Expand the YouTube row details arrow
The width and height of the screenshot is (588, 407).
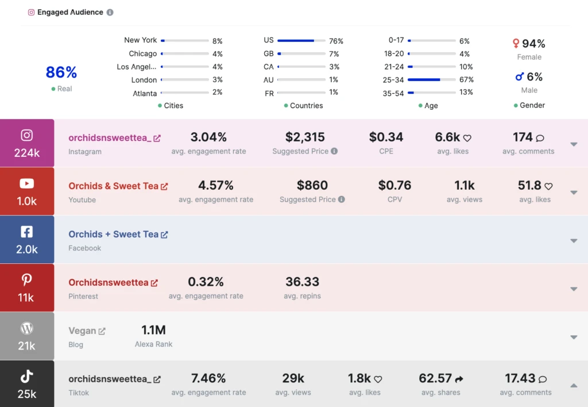574,193
